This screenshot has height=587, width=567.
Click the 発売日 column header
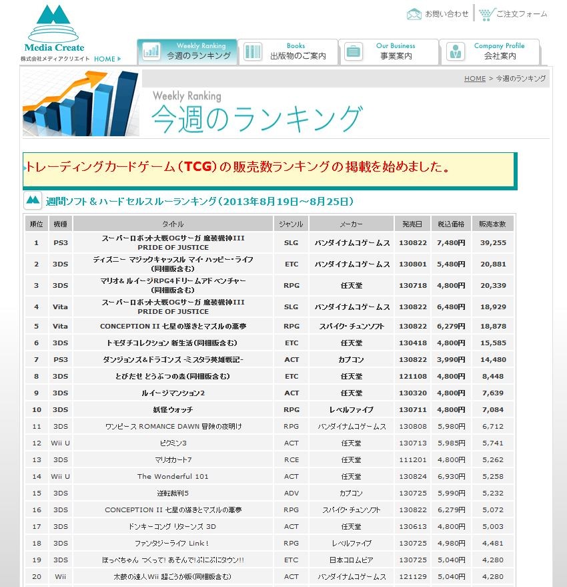coord(412,224)
